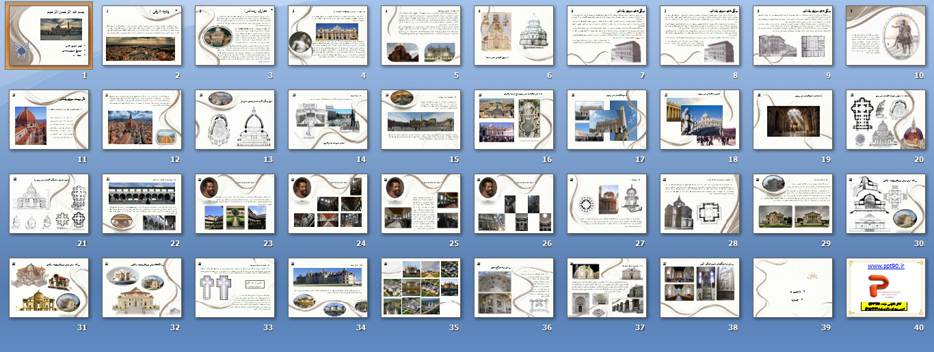
Task: Select slide 24 thumbnail
Action: [x=328, y=204]
